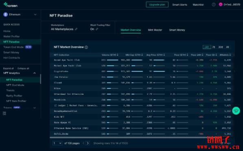Edit the Wash Trading Filter pencil icon

point(97,29)
